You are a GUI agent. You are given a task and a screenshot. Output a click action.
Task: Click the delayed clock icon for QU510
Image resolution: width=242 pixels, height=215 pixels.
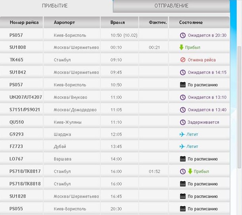point(182,122)
